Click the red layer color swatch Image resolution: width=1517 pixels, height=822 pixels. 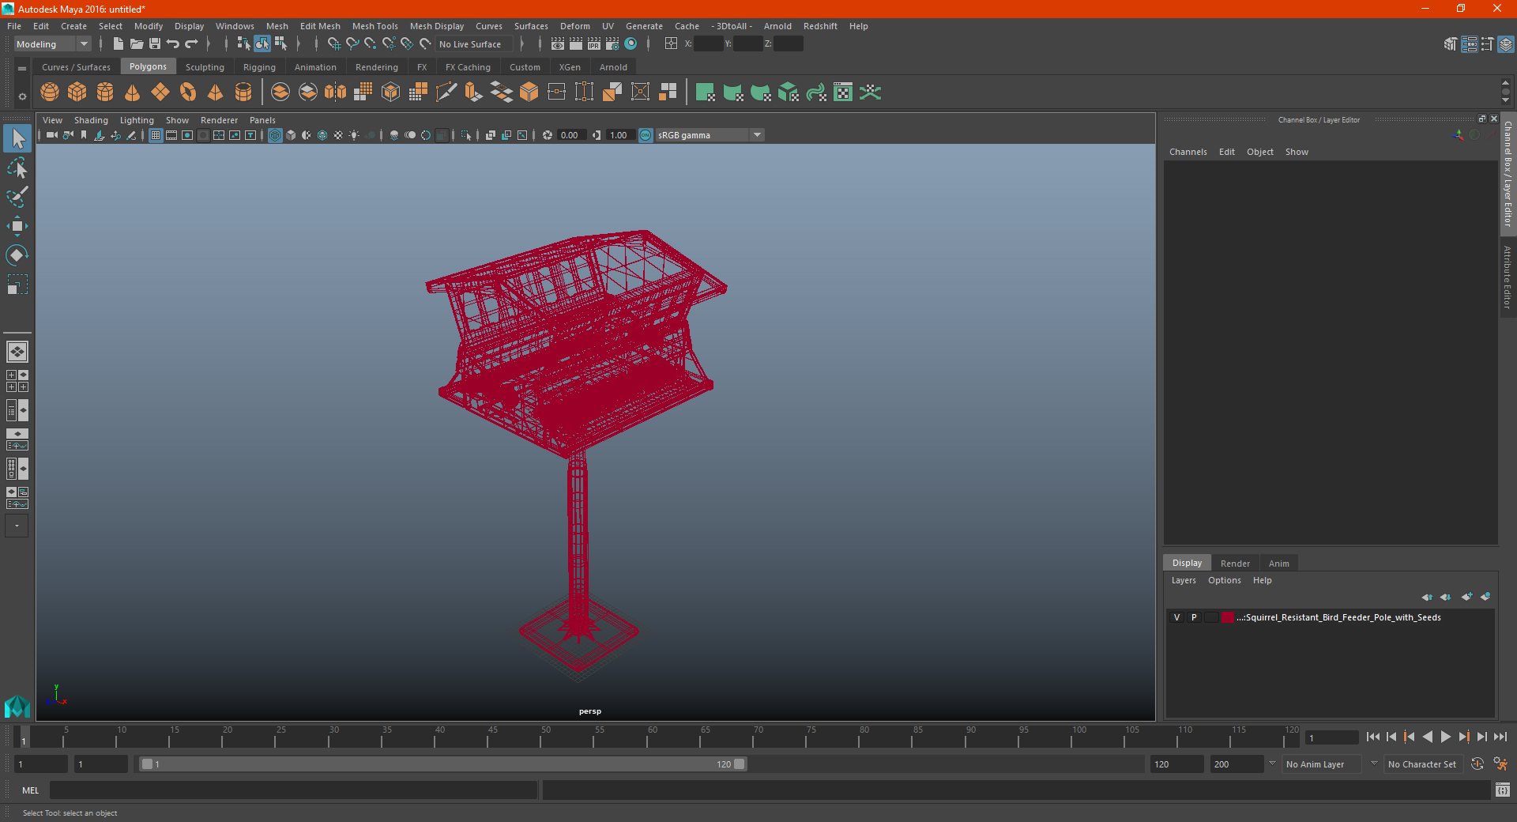coord(1228,617)
